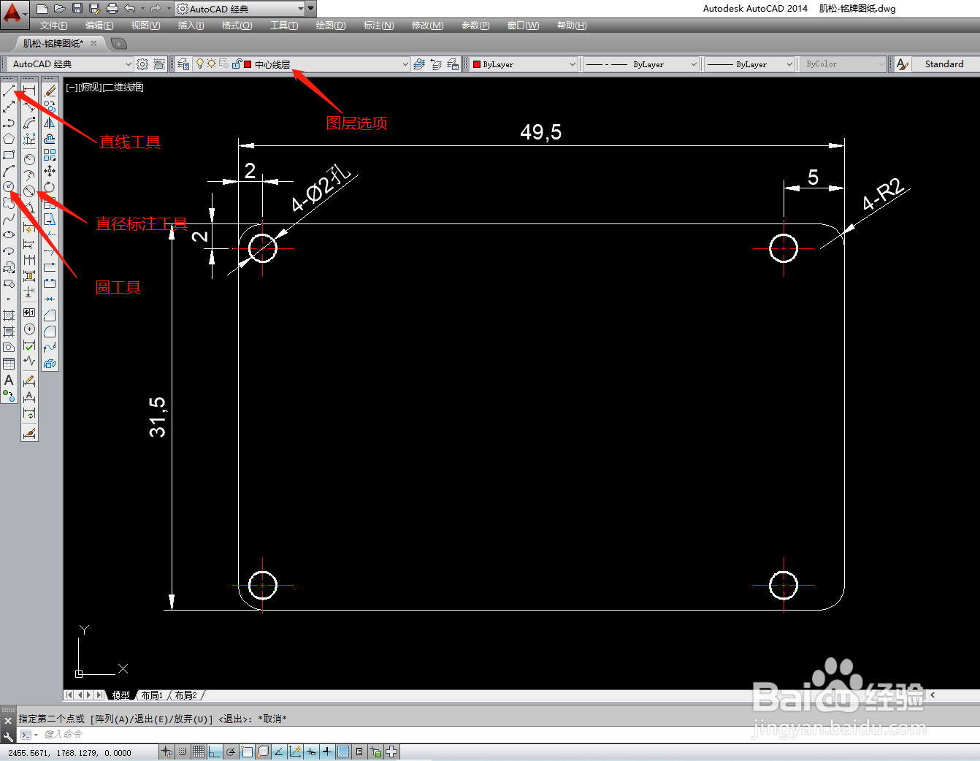Select the Diameter dimension tool
The height and width of the screenshot is (761, 980).
tap(29, 191)
